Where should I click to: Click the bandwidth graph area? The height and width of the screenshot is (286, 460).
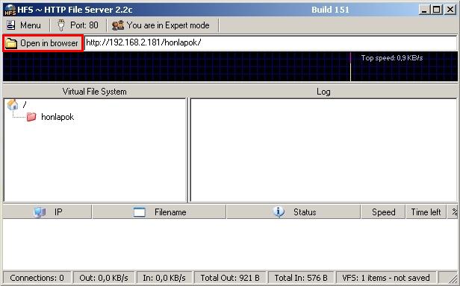pos(230,66)
